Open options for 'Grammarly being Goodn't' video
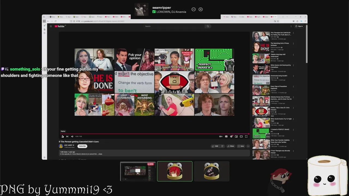Screen dimensions: 349x196 pyautogui.click(x=293, y=76)
